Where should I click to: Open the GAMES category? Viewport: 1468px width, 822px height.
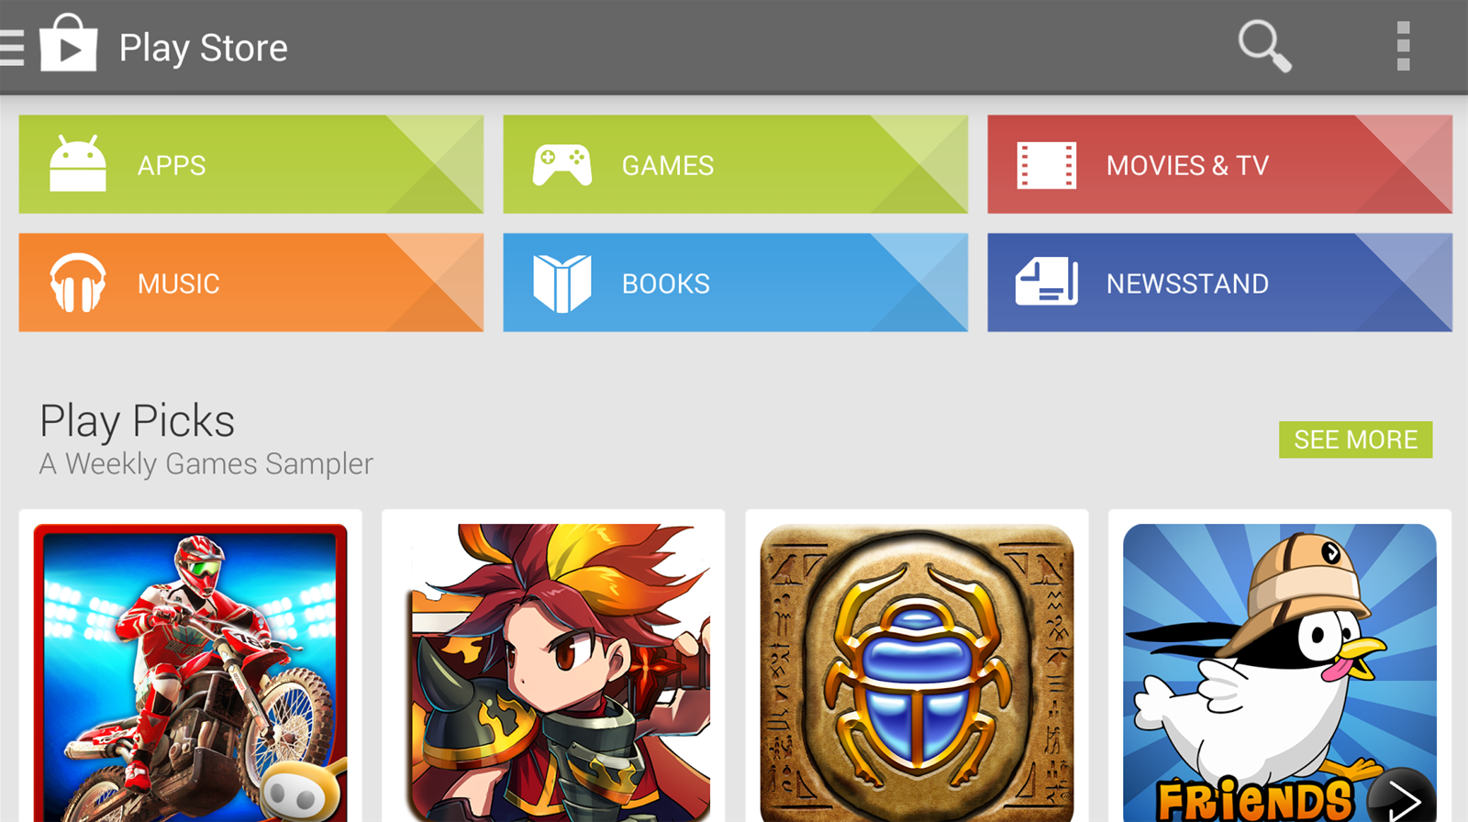coord(736,164)
